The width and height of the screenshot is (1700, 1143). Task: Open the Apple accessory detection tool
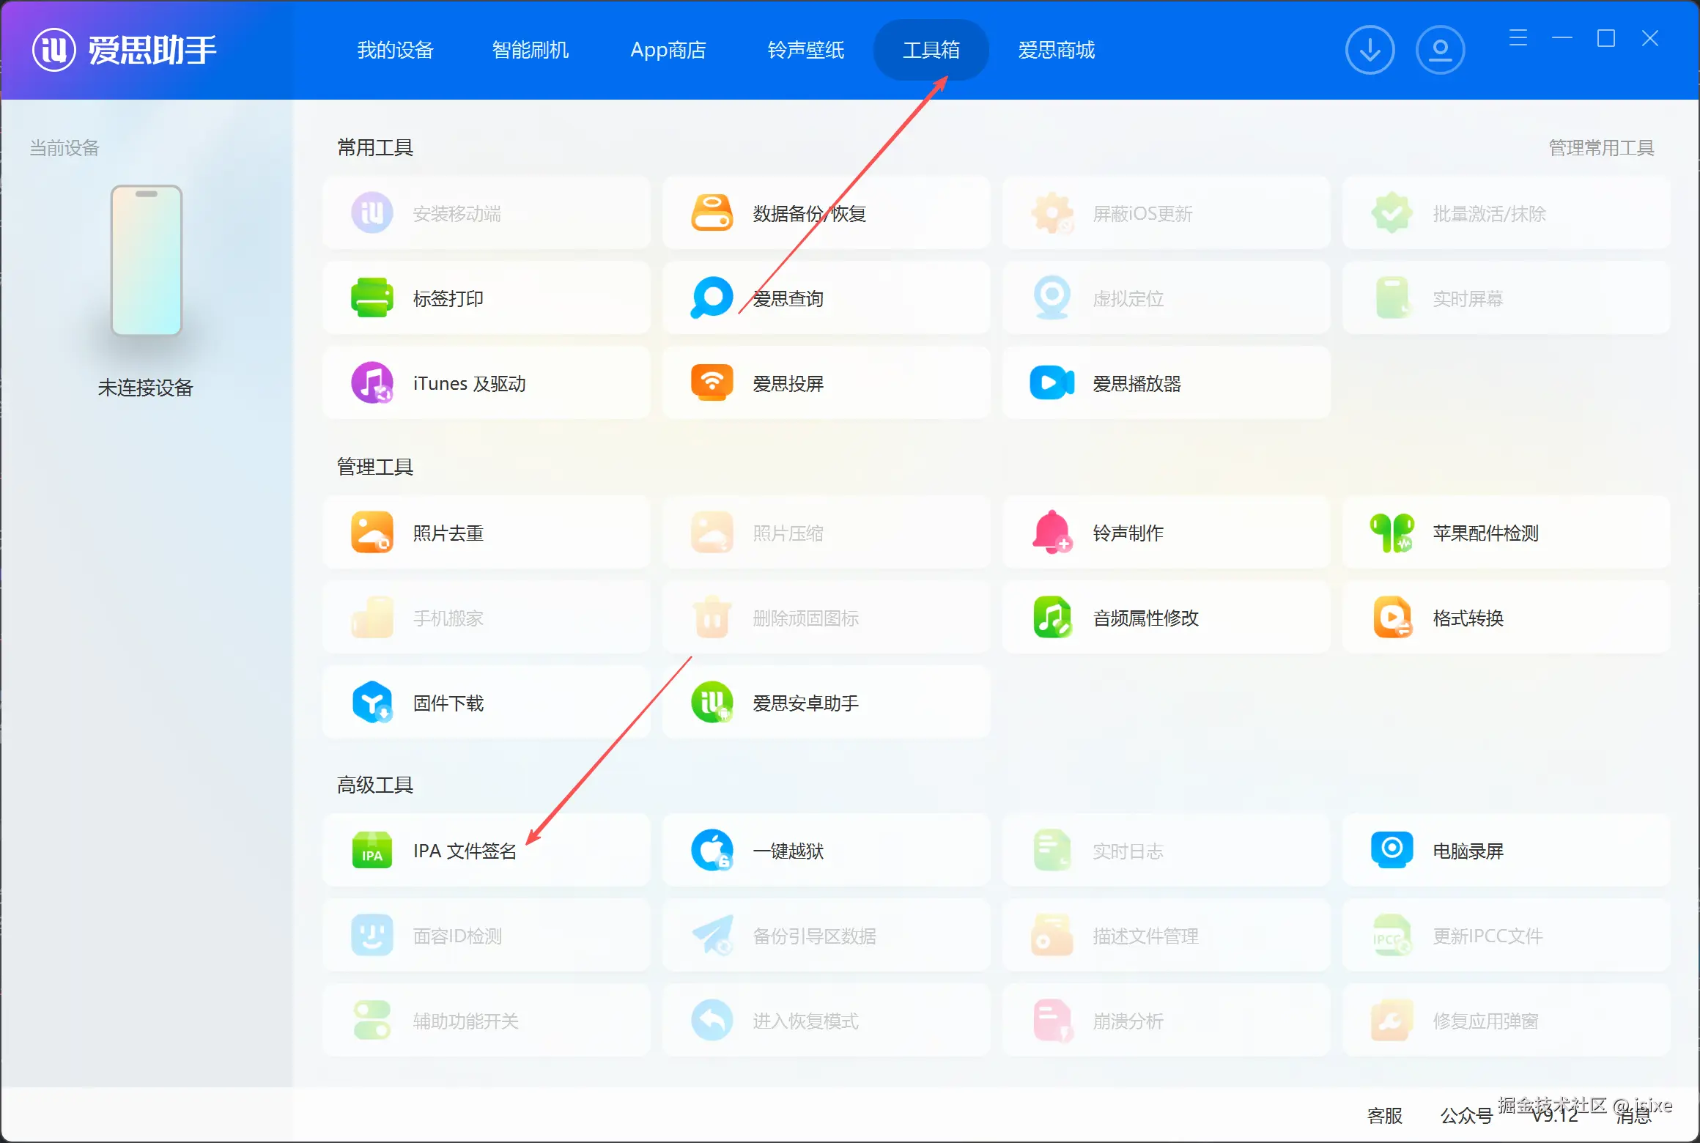(x=1485, y=533)
